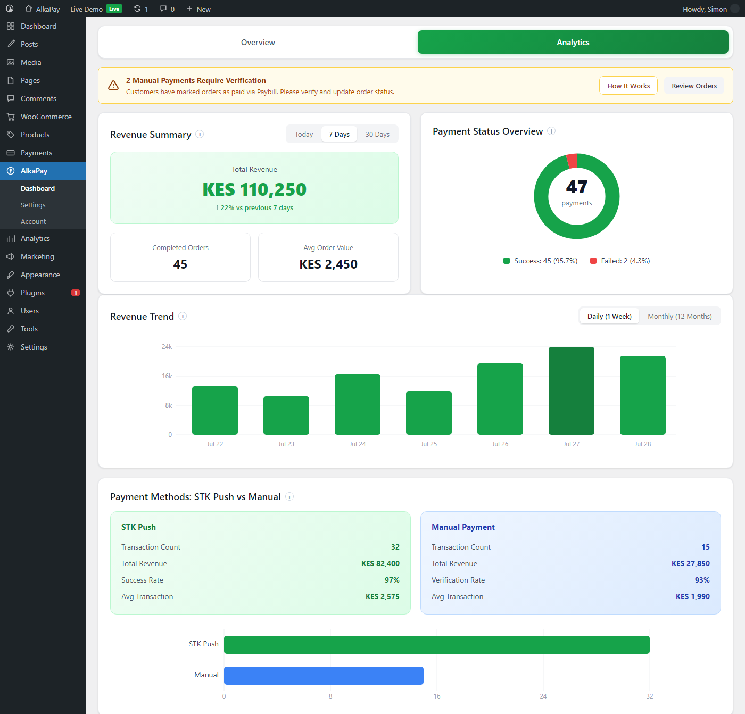Select the Today revenue range

(x=304, y=134)
